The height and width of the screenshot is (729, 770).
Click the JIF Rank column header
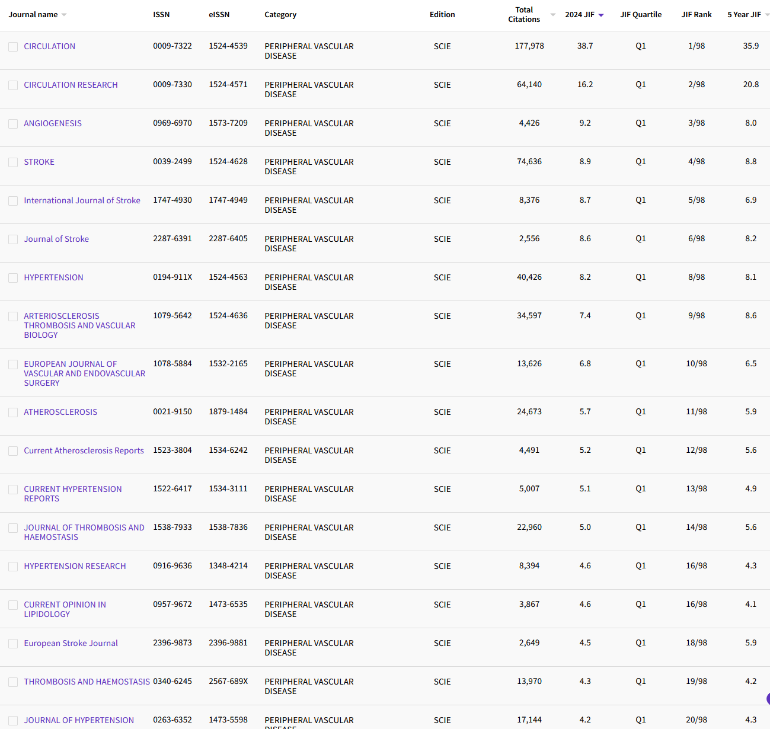coord(696,15)
